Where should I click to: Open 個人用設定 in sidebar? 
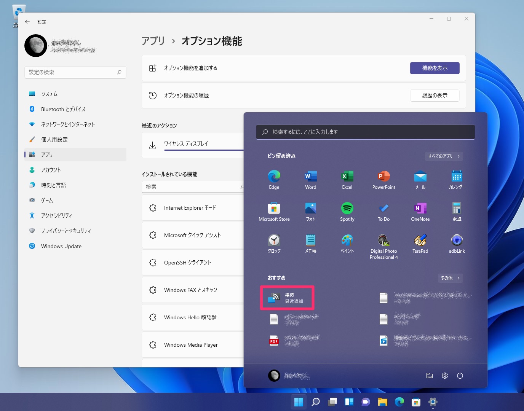coord(75,139)
